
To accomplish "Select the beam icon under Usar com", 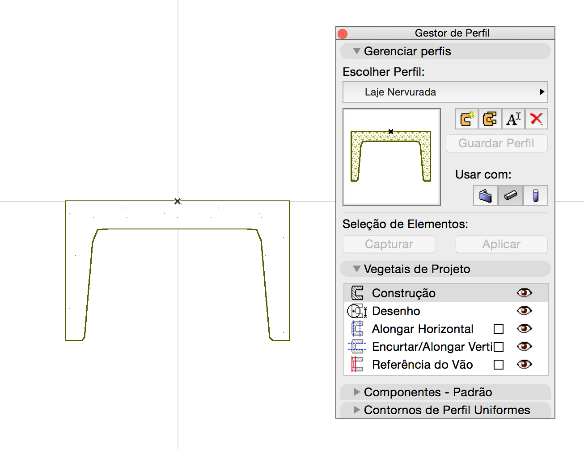I will (510, 195).
